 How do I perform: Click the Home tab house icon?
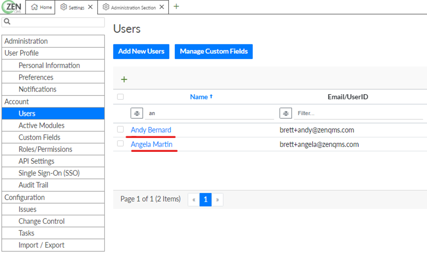(x=34, y=7)
